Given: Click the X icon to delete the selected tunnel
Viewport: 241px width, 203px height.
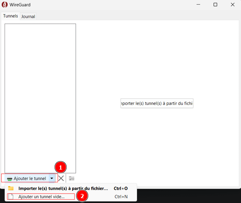Looking at the screenshot, I should (61, 178).
